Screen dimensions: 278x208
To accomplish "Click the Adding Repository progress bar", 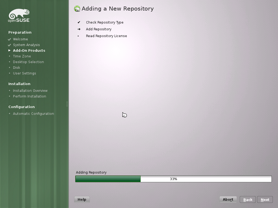I will [x=173, y=179].
